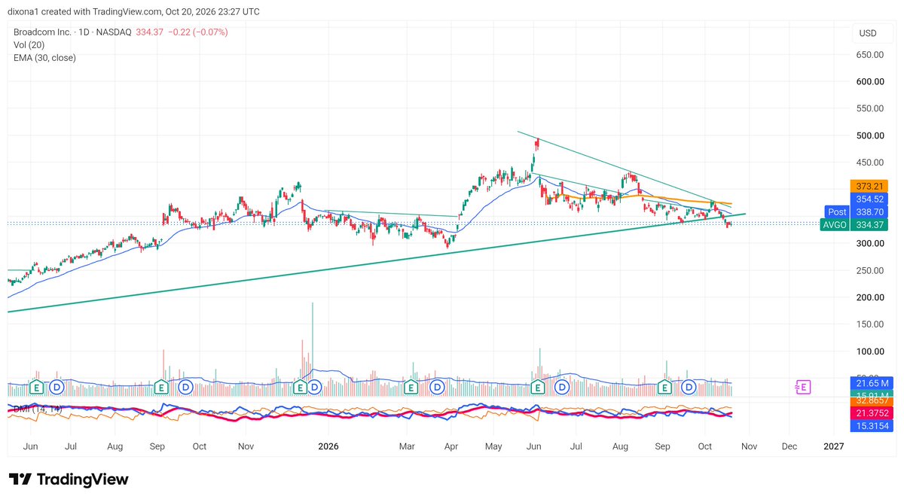Click the 300.00 price axis label
Viewport: 904px width, 502px height.
869,243
